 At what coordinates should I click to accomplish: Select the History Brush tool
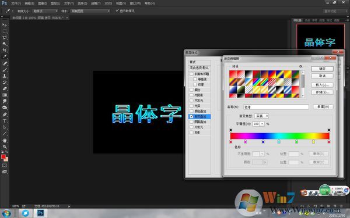click(x=5, y=83)
